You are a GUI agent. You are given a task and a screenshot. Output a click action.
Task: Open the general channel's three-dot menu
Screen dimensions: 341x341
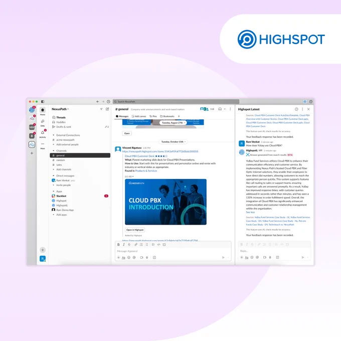(x=230, y=109)
